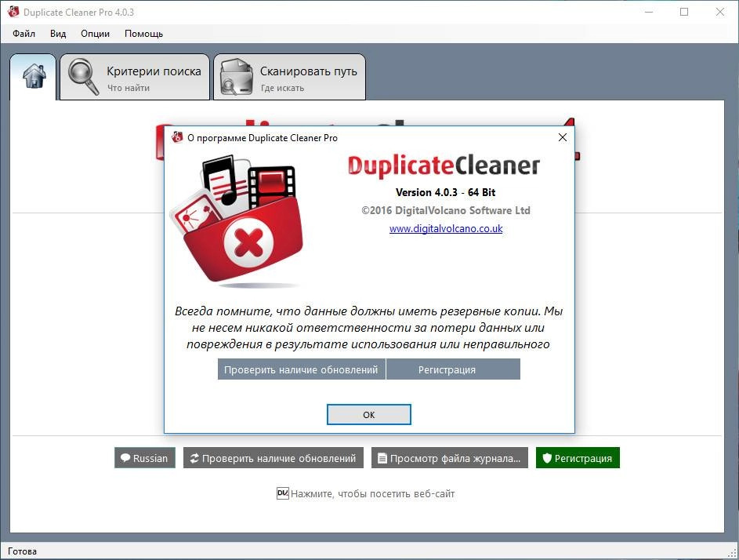Click the Duplicate Cleaner folder logo image
The height and width of the screenshot is (560, 739).
tap(236, 221)
